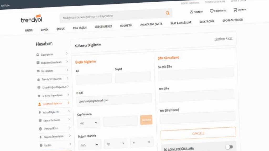Open the ELEKTRONİK category menu
The width and height of the screenshot is (269, 151).
point(207,22)
